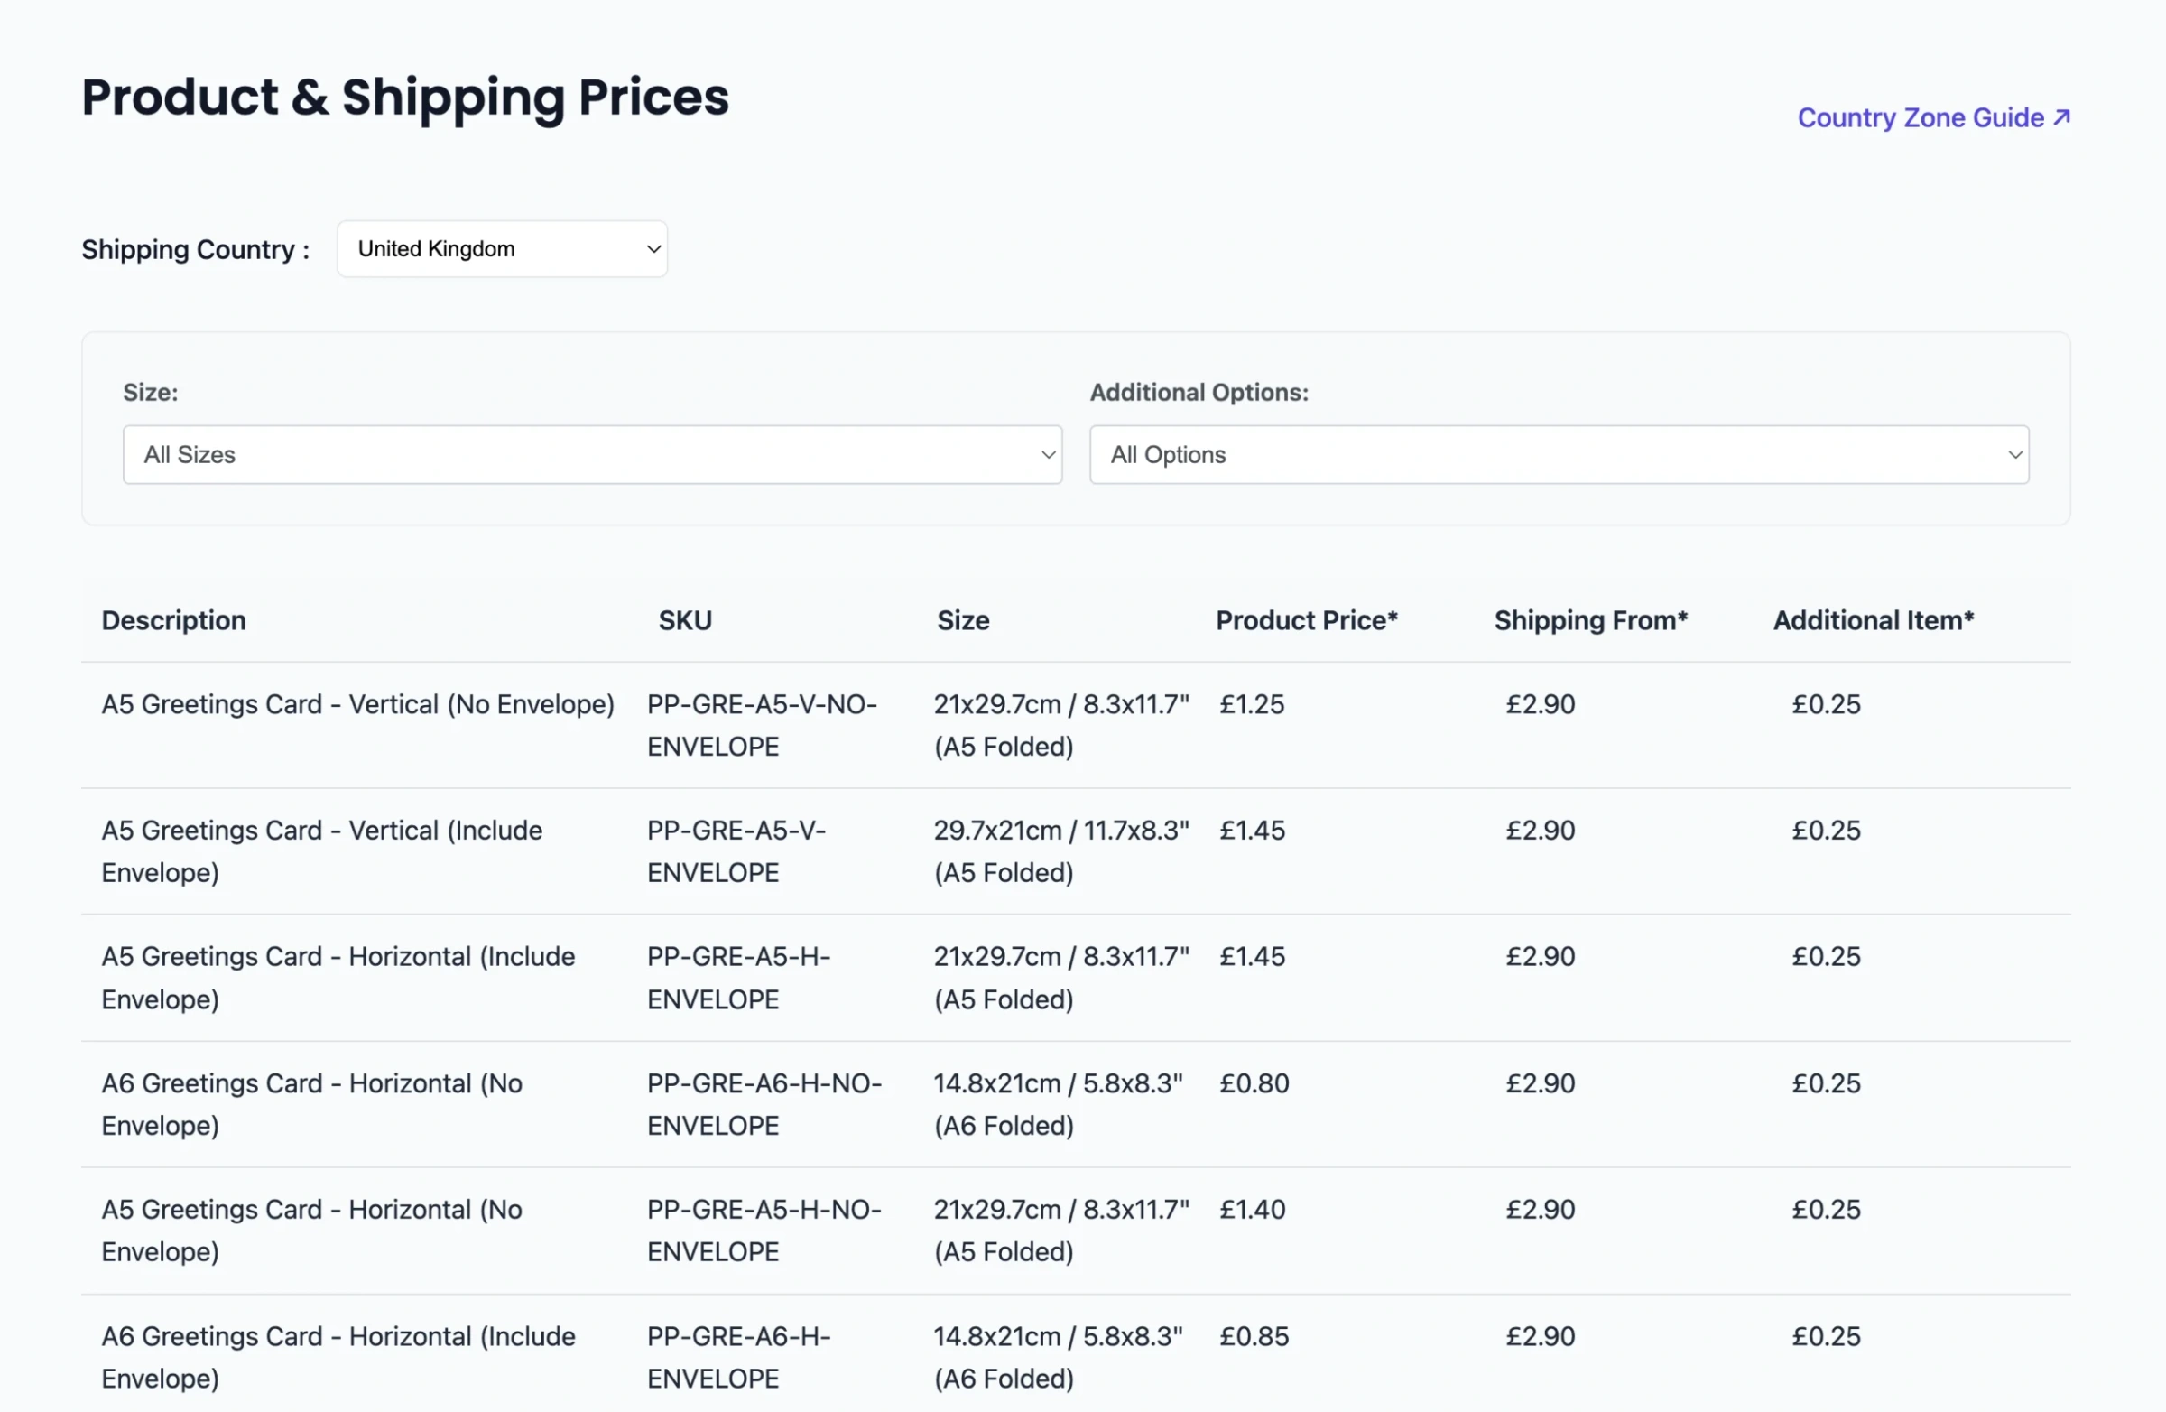Click the Additional Item column header
This screenshot has height=1412, width=2166.
coord(1872,620)
